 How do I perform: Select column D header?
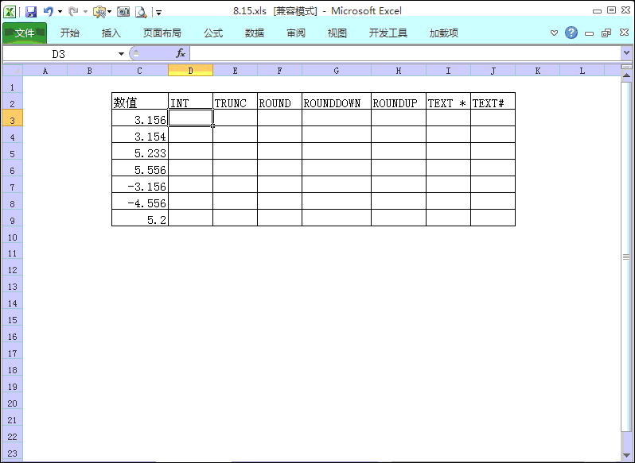[x=190, y=71]
